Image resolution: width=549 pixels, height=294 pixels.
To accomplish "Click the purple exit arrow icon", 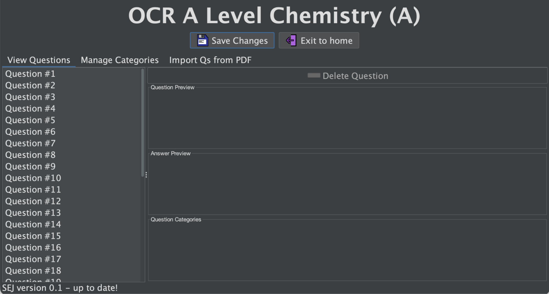I will coord(291,41).
